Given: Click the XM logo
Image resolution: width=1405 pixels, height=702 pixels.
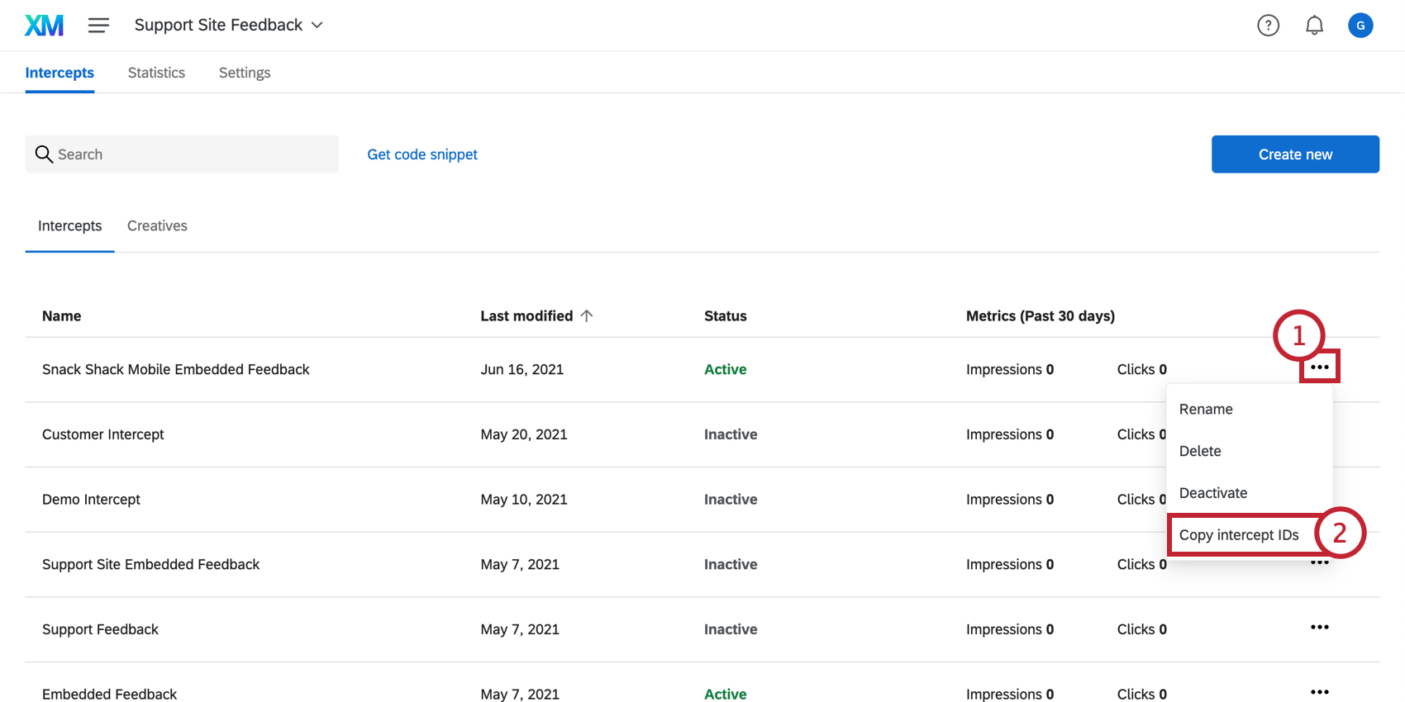Looking at the screenshot, I should coord(44,26).
